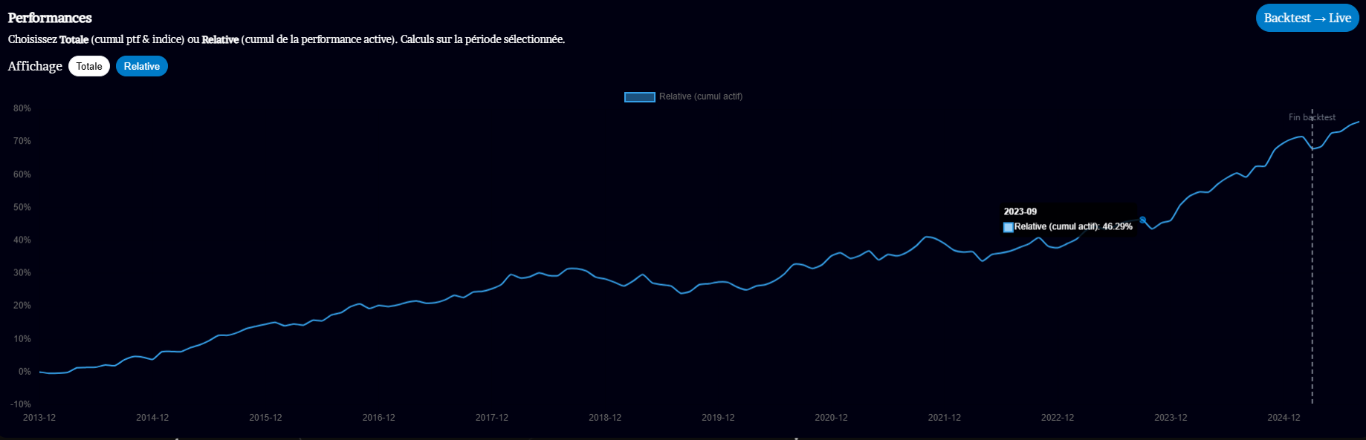Image resolution: width=1366 pixels, height=440 pixels.
Task: Click the 2024-12 x-axis label
Action: [x=1284, y=418]
